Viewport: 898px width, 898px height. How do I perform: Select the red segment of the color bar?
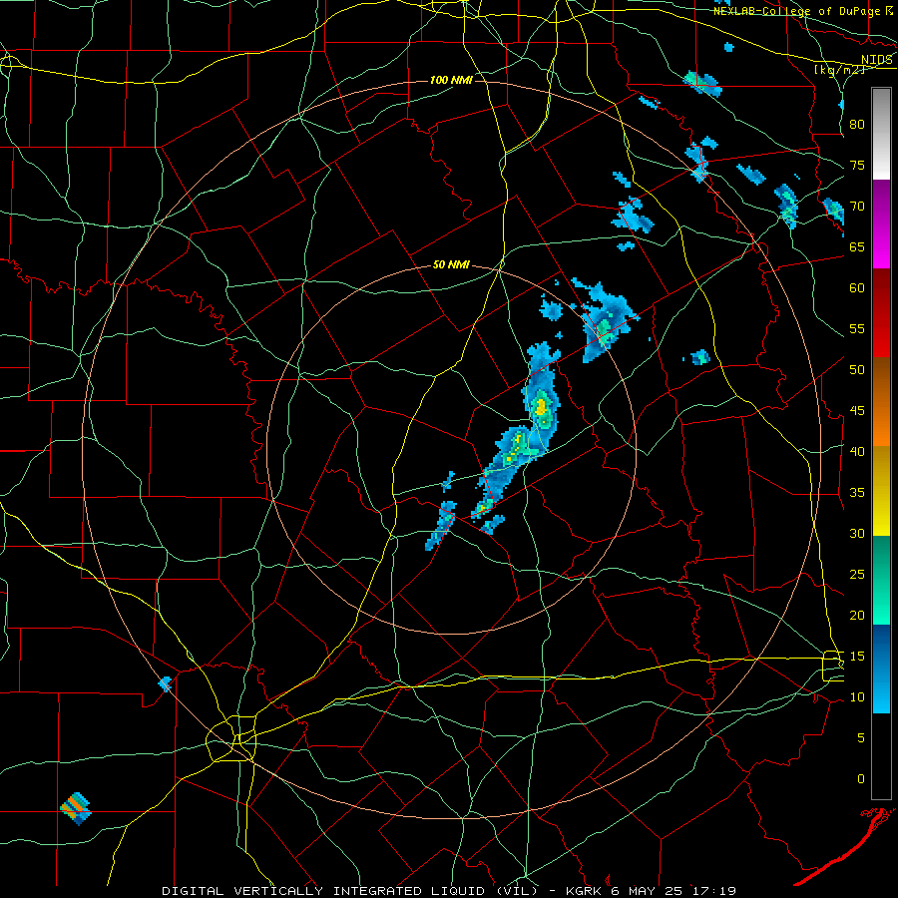881,313
